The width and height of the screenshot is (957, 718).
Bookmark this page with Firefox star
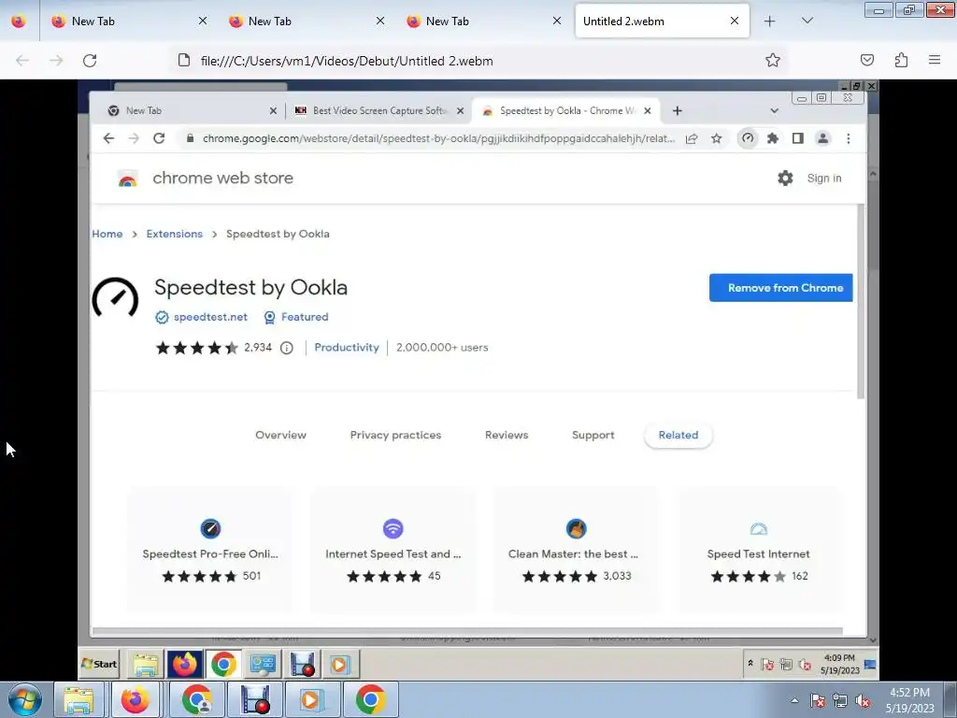click(773, 60)
